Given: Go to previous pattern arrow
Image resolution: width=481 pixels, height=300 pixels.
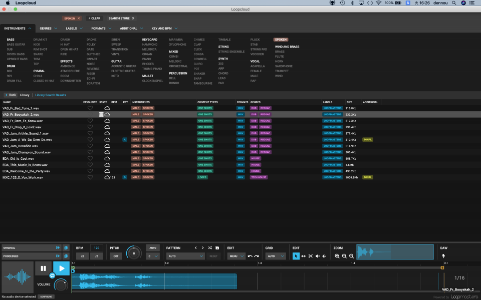Looking at the screenshot, I should point(196,248).
